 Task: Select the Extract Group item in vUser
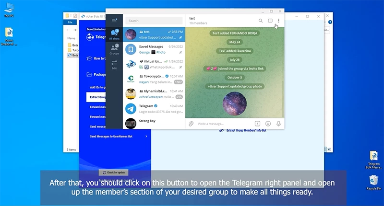96,97
